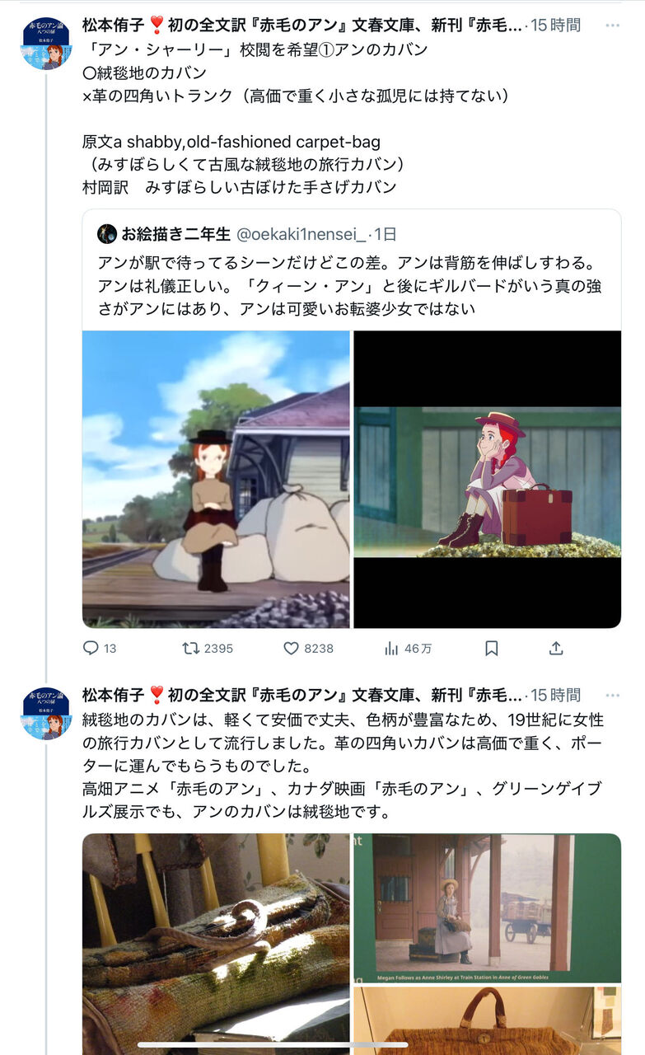Screen dimensions: 645x1055
Task: Open the carpet-bag closeup photo
Action: click(216, 945)
